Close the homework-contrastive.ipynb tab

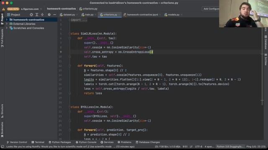coord(160,15)
